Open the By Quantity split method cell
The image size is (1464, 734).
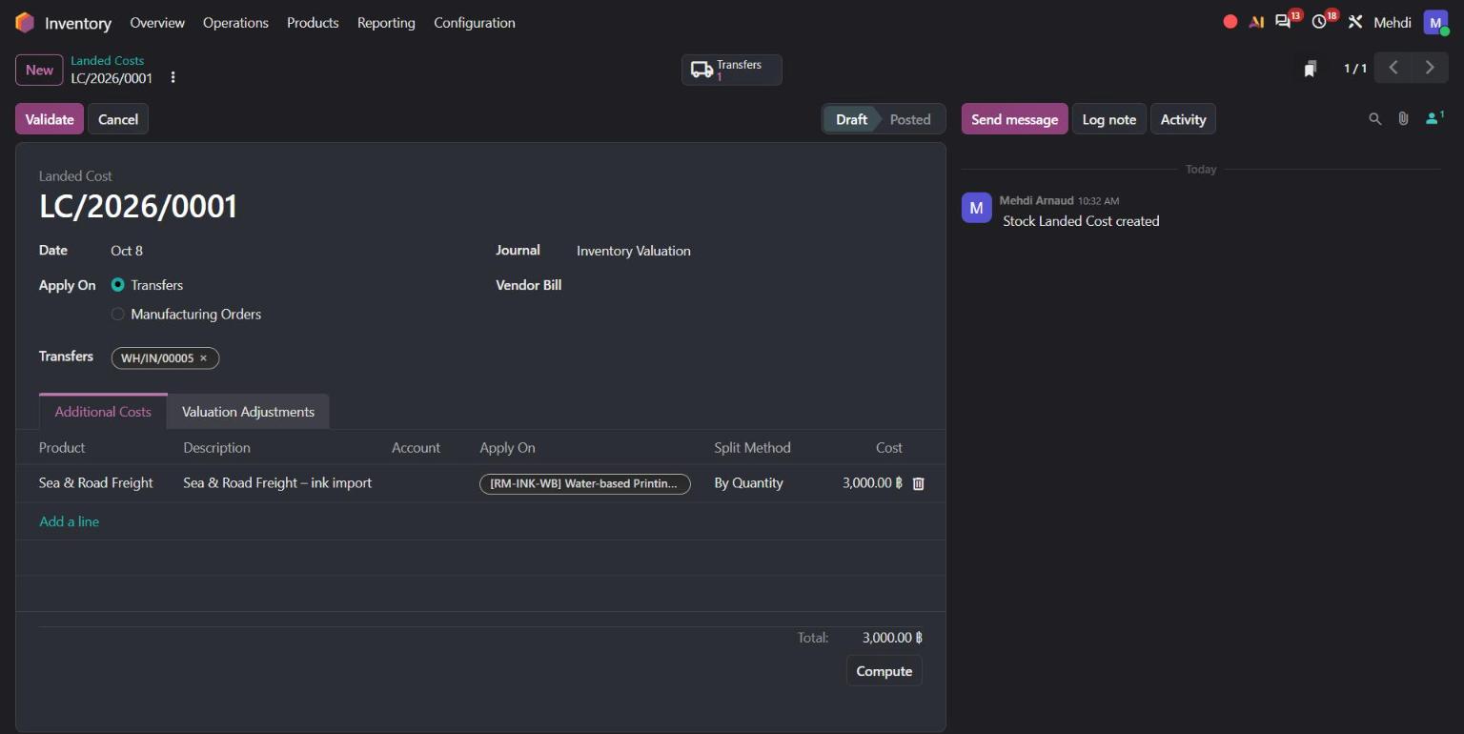pyautogui.click(x=748, y=483)
